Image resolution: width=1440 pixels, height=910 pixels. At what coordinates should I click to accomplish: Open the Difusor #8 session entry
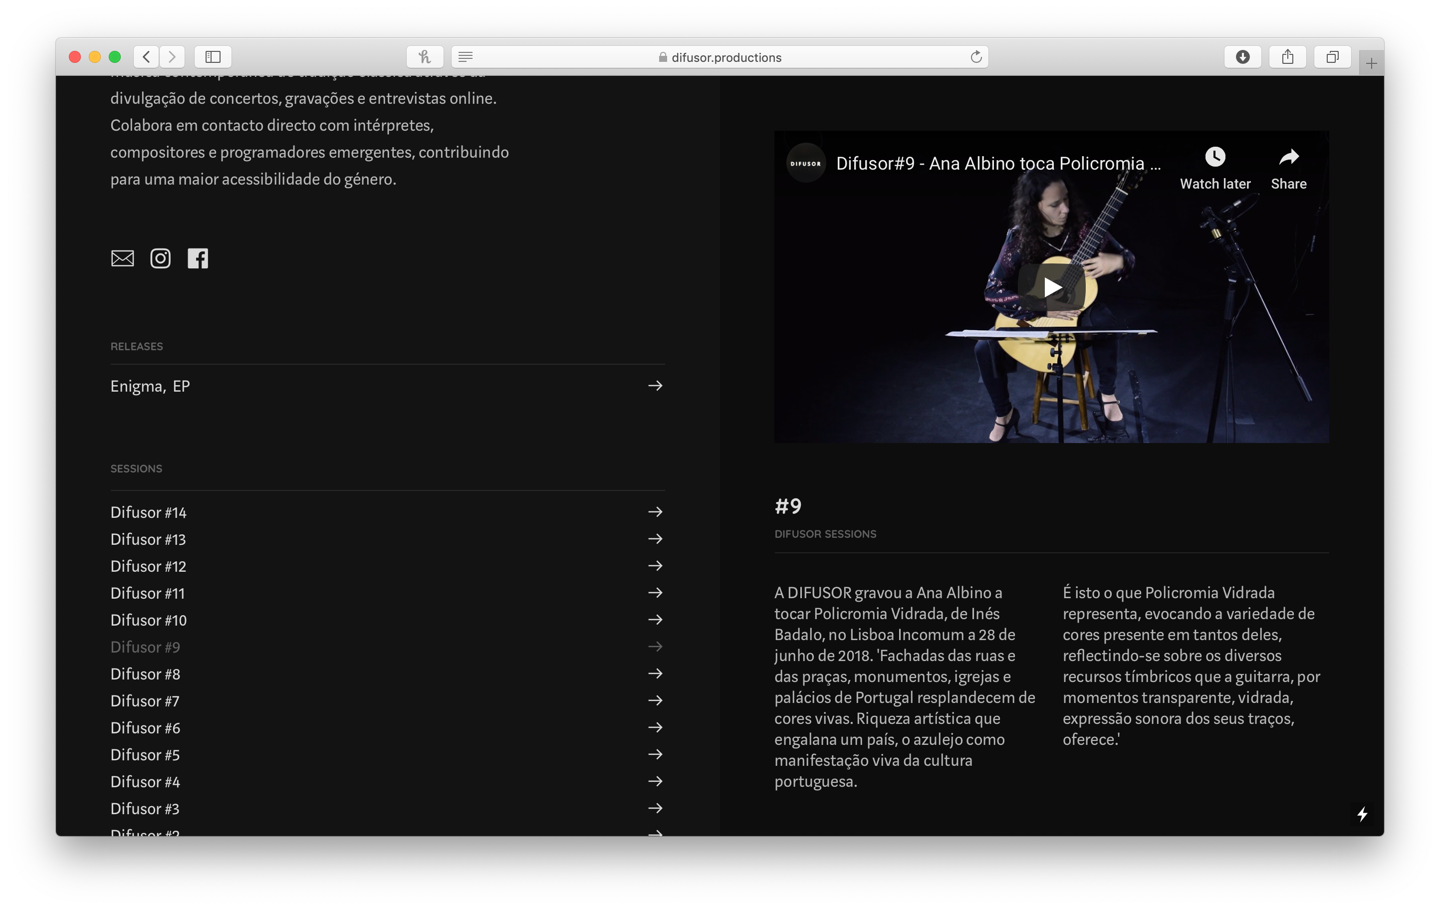pos(145,674)
